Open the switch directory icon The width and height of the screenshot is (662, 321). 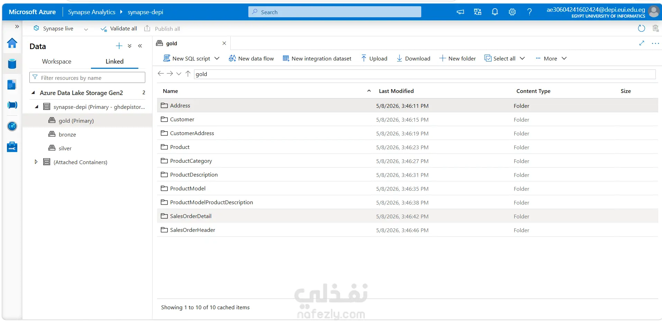click(478, 12)
